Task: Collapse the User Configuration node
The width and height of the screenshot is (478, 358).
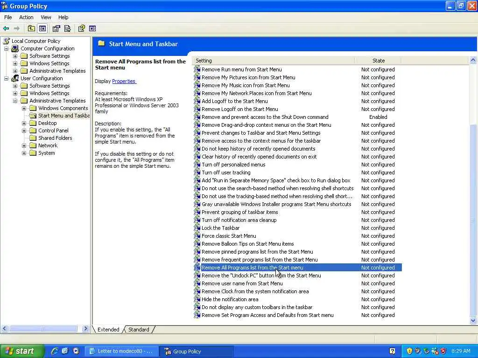Action: coord(6,78)
